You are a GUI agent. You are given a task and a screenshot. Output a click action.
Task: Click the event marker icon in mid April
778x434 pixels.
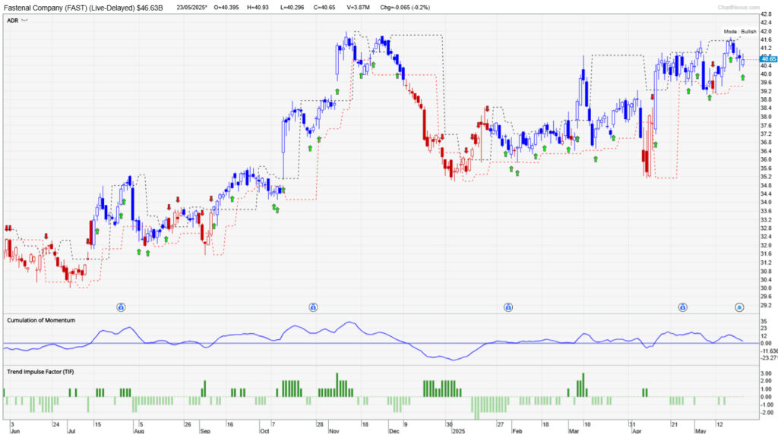point(683,307)
